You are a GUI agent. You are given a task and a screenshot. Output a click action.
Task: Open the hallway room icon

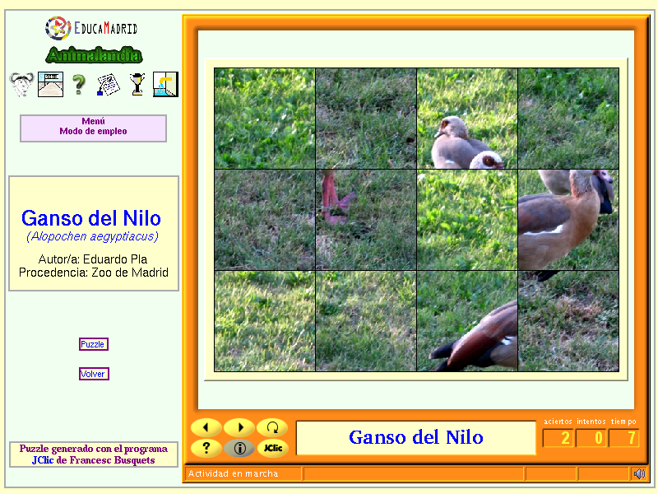pyautogui.click(x=50, y=85)
